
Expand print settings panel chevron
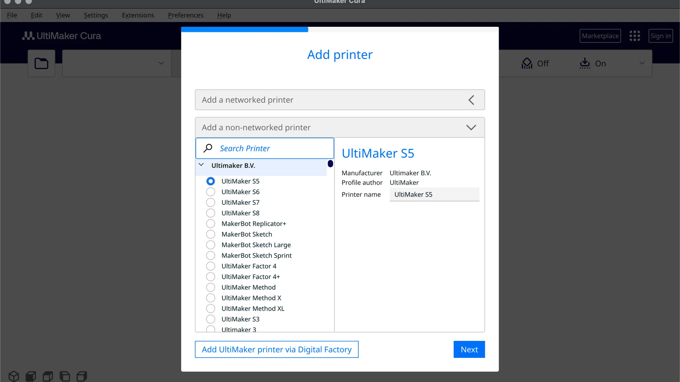tap(642, 63)
